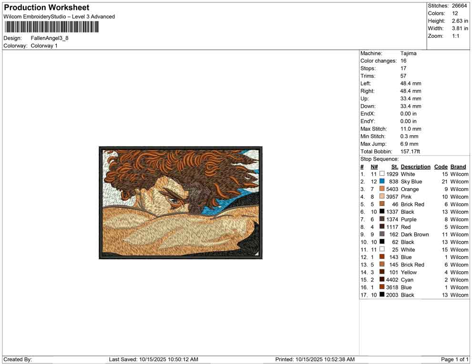
Task: Click the 'Stop Sequence:' label
Action: click(x=380, y=159)
